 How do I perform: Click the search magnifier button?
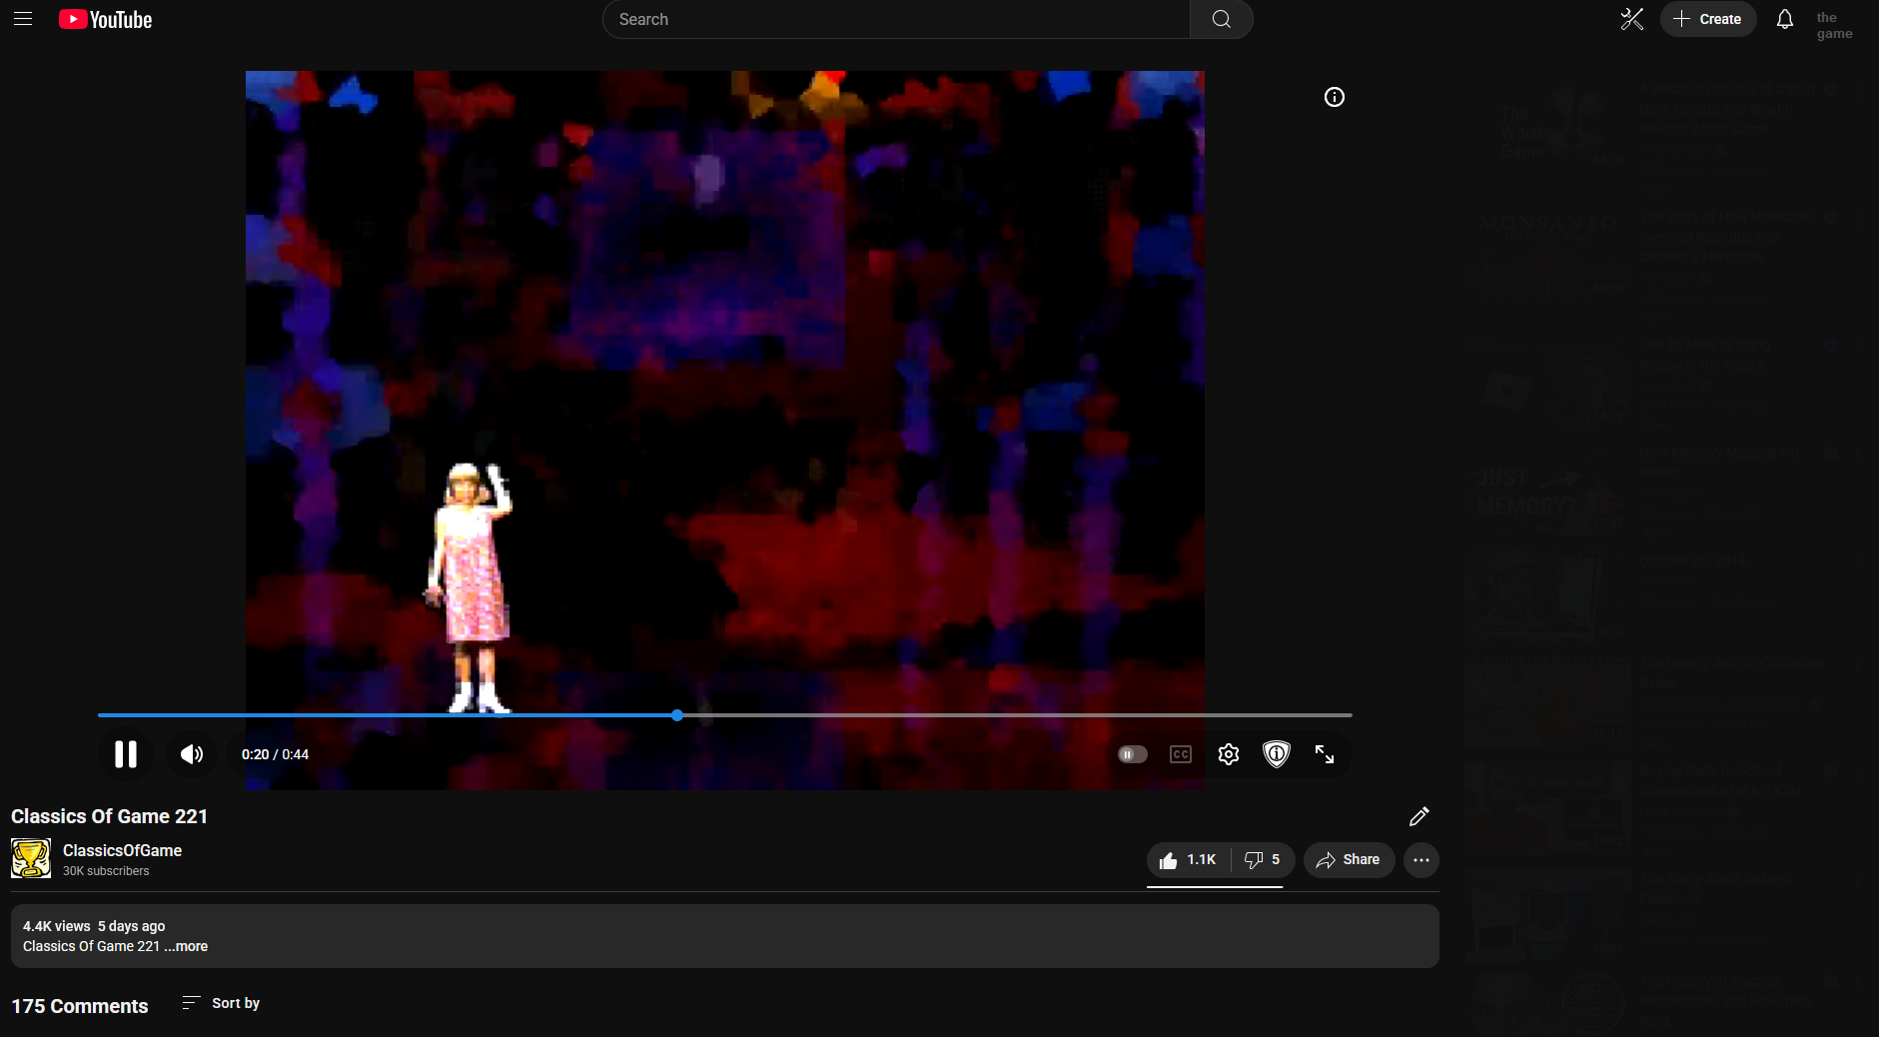(x=1221, y=19)
